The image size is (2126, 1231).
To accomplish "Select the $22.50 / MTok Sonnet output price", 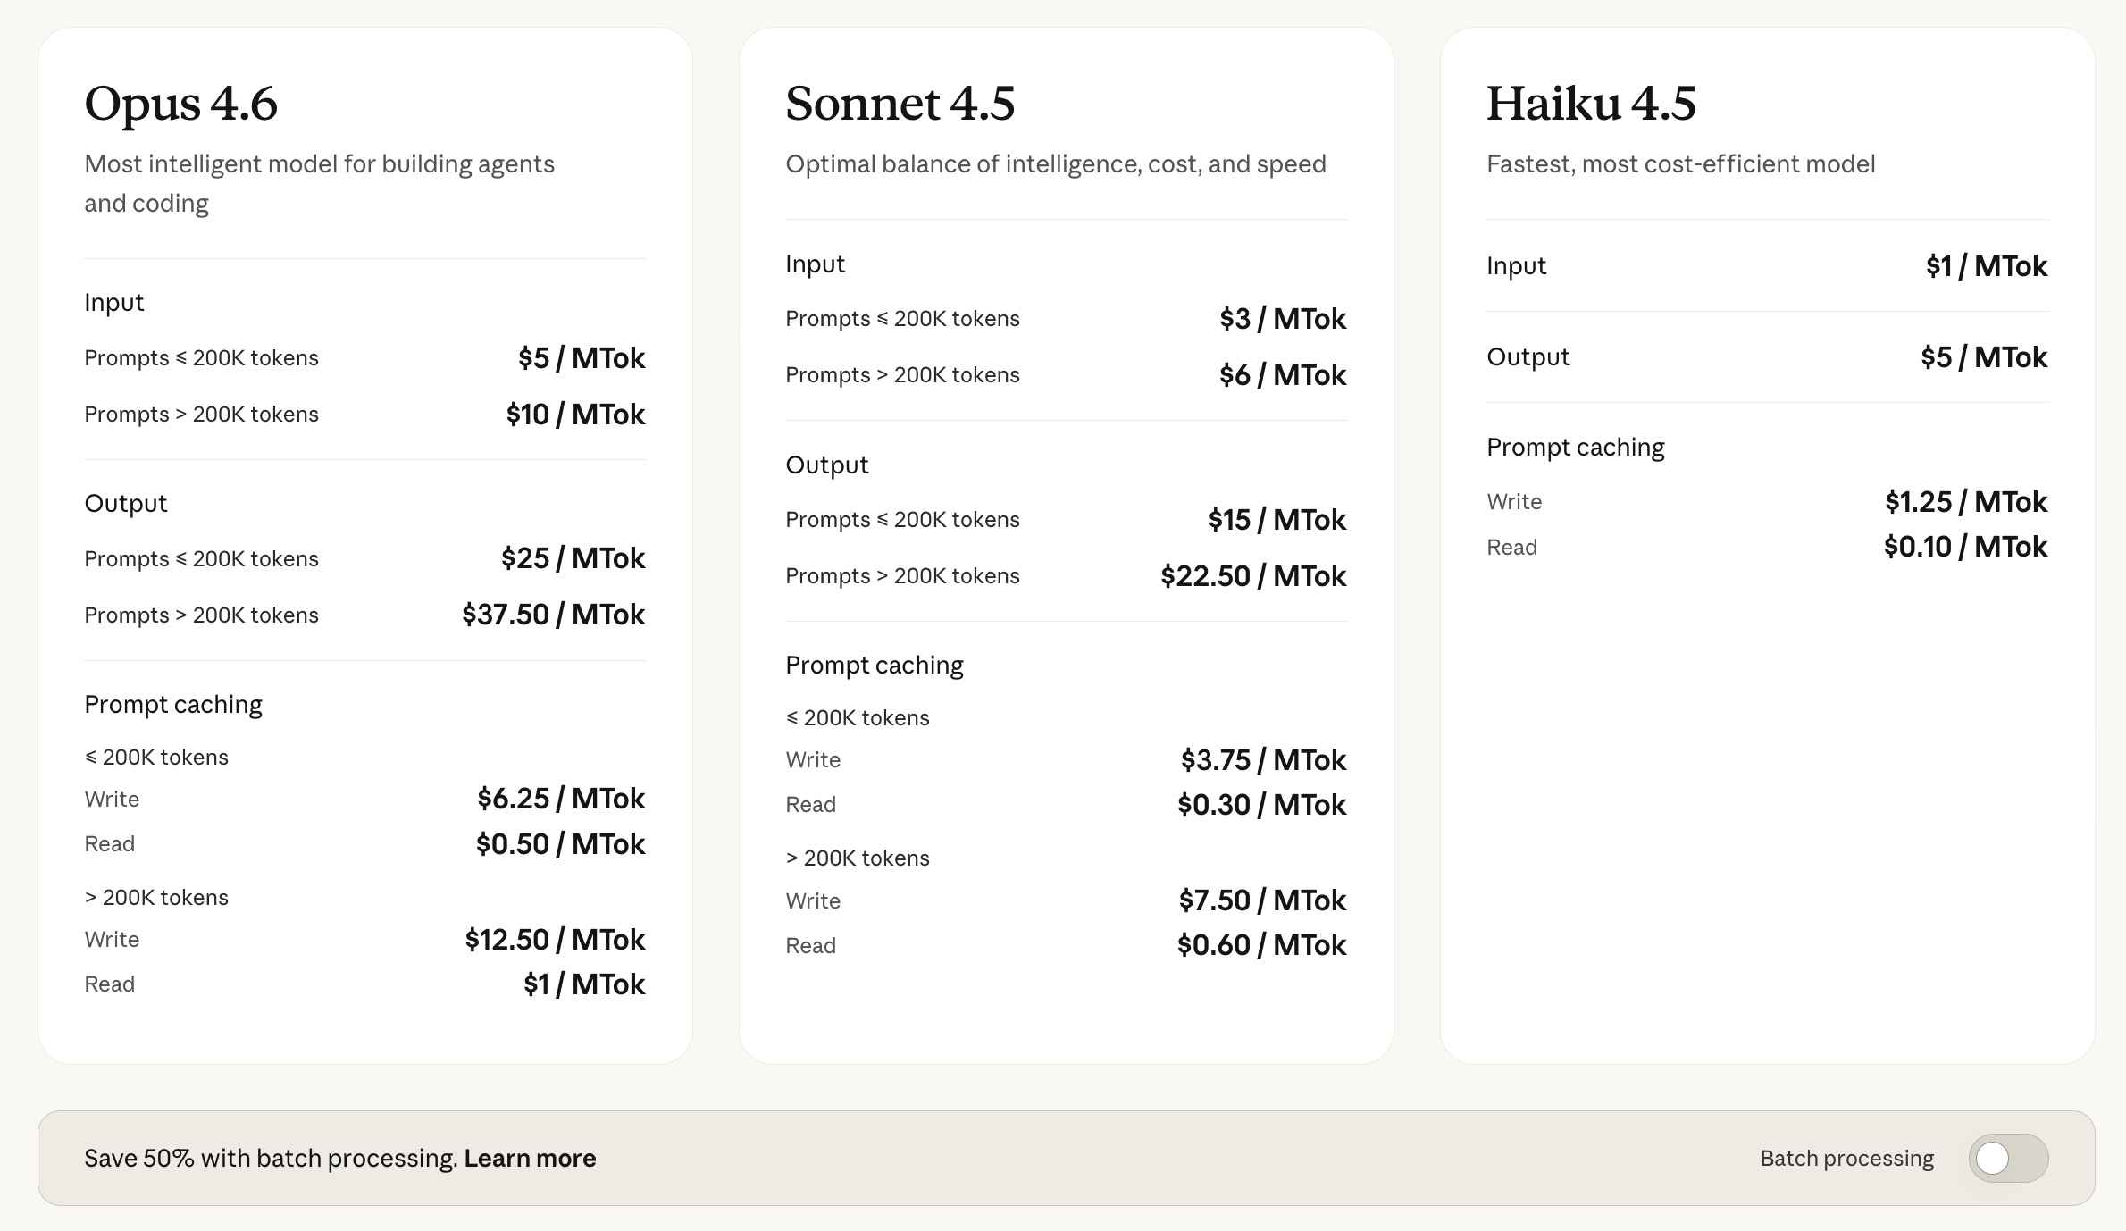I will click(1252, 576).
